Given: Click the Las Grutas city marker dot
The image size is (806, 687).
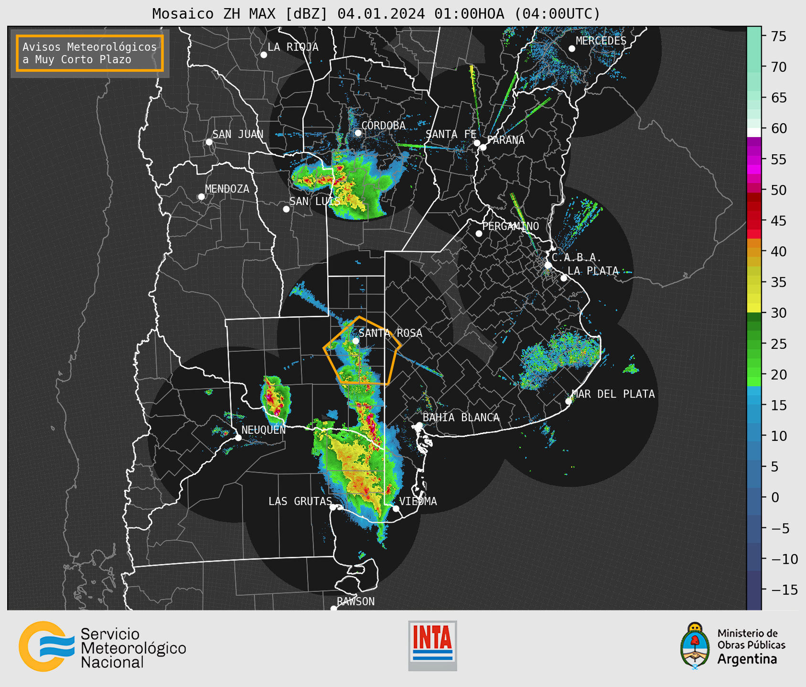Looking at the screenshot, I should click(333, 507).
